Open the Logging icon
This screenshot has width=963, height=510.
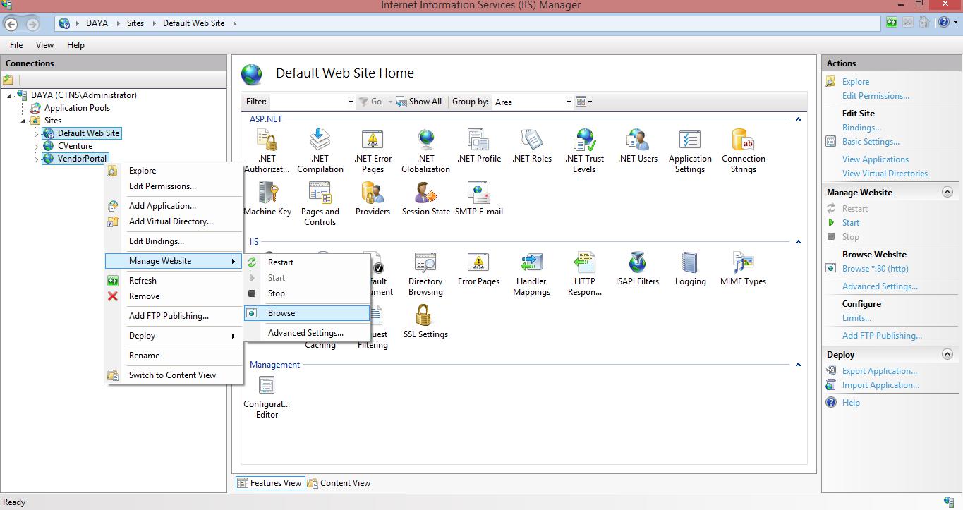pyautogui.click(x=690, y=269)
